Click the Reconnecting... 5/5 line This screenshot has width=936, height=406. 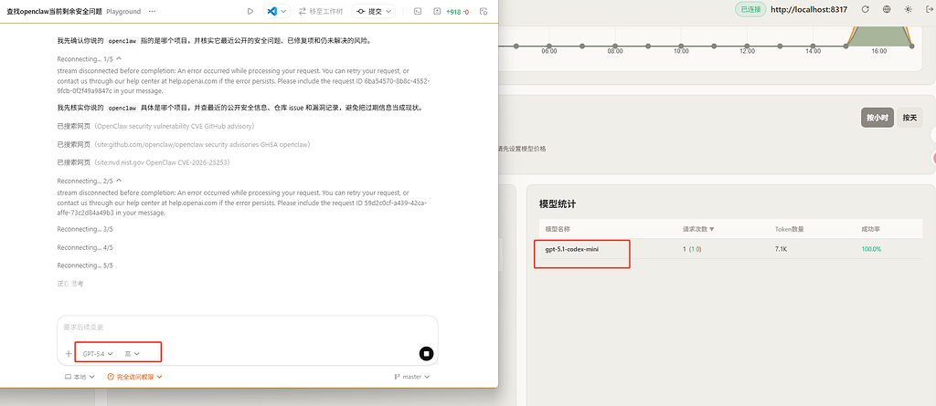click(85, 265)
